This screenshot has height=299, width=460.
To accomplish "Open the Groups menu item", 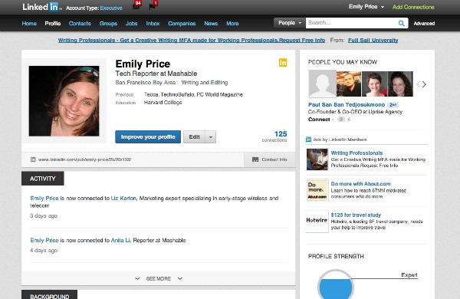I will point(108,24).
